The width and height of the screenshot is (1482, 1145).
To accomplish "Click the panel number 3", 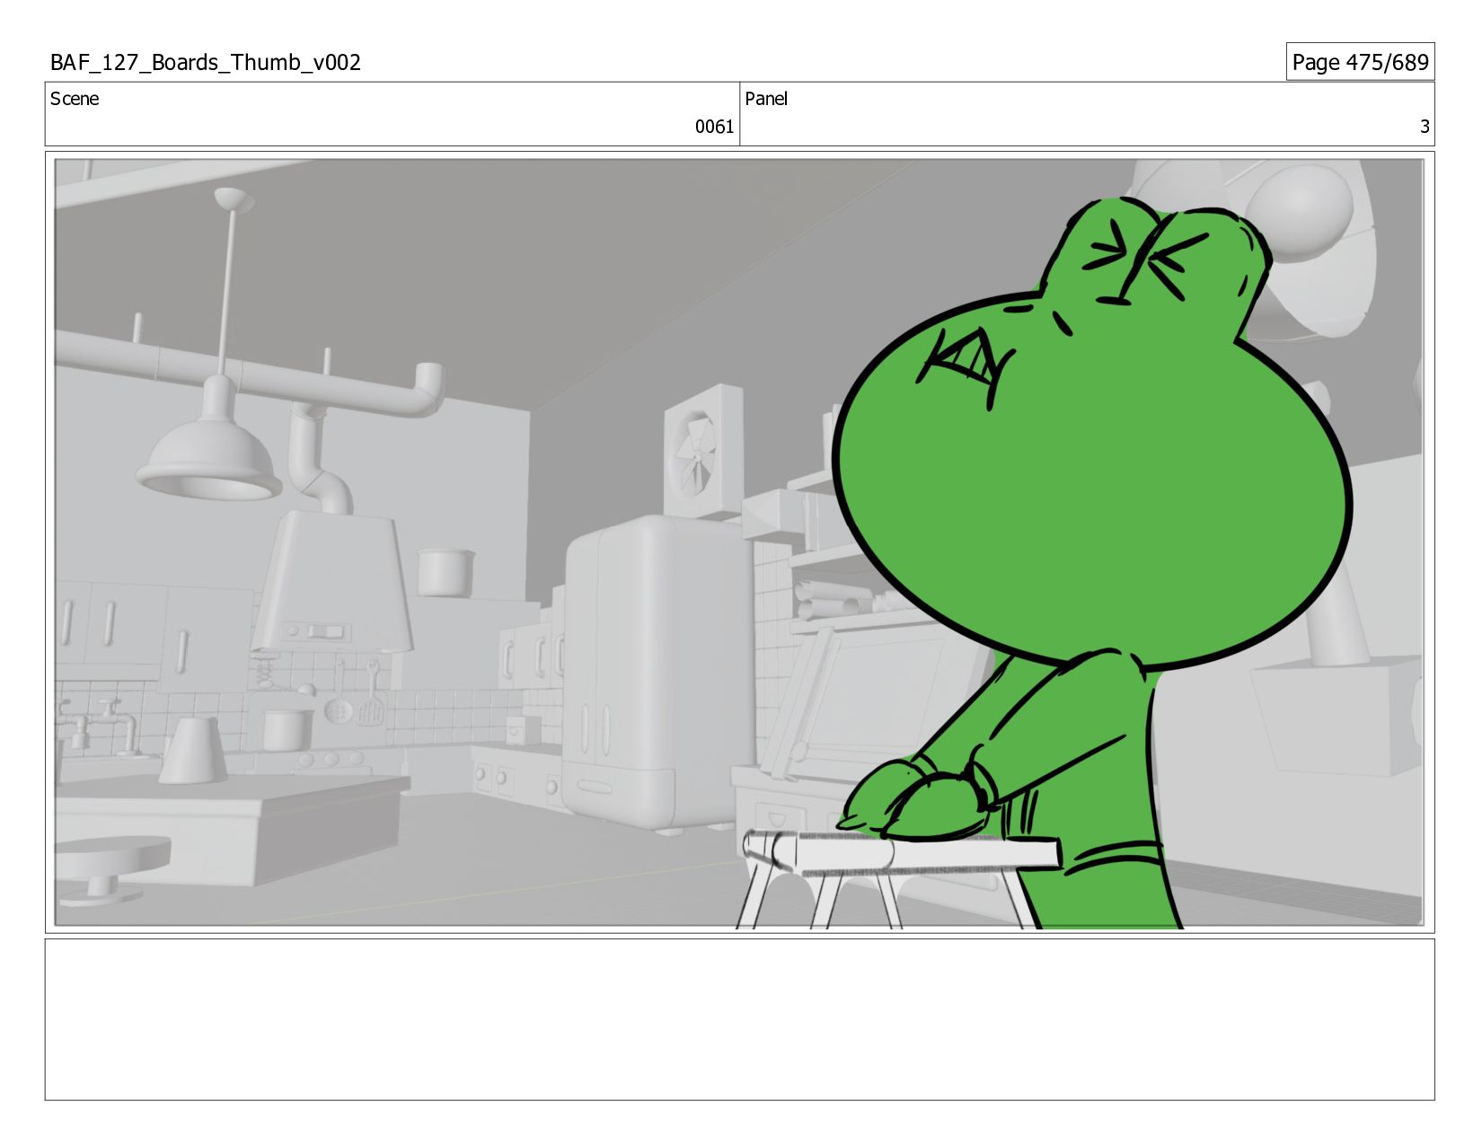I will (x=1424, y=127).
